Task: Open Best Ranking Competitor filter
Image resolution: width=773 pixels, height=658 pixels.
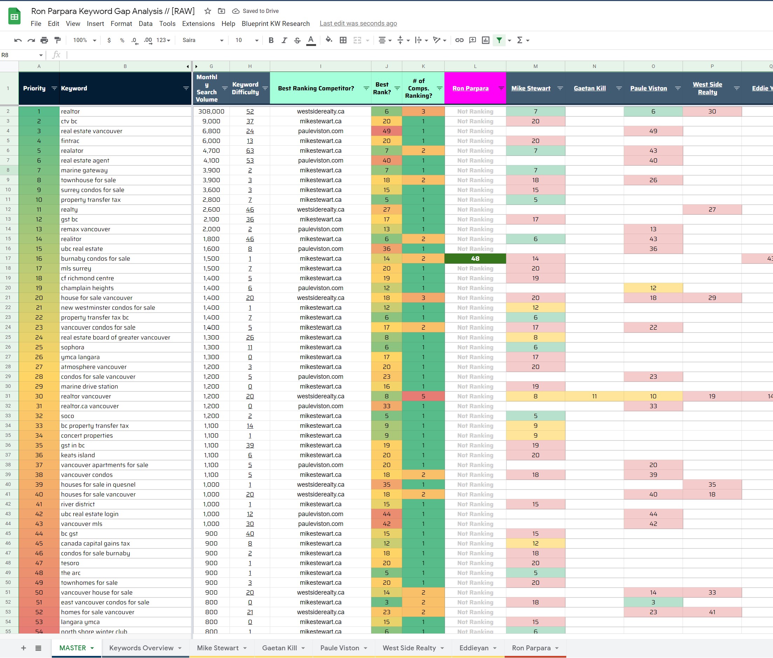Action: 367,88
